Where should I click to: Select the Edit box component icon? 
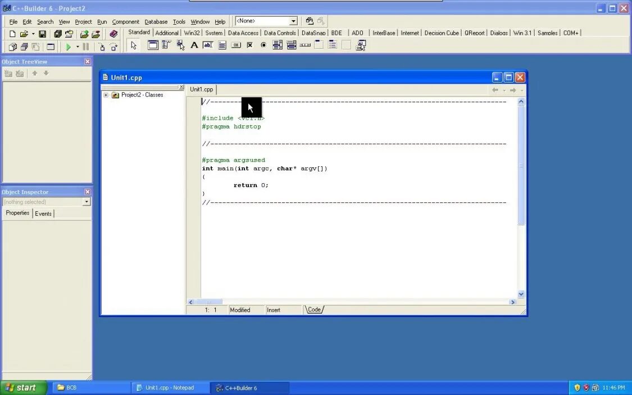[x=208, y=45]
